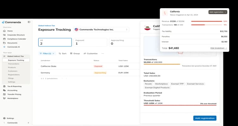
Task: Click the blue Add registration button
Action: [205, 118]
